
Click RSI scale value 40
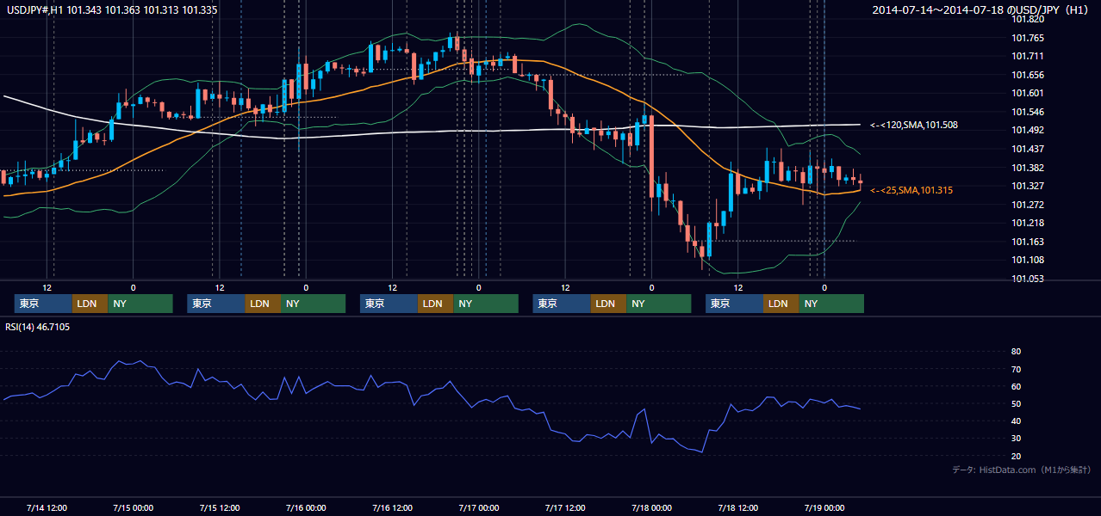pyautogui.click(x=1017, y=421)
